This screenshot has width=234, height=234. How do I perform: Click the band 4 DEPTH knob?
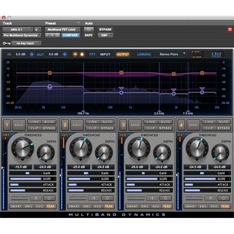[x=220, y=153]
